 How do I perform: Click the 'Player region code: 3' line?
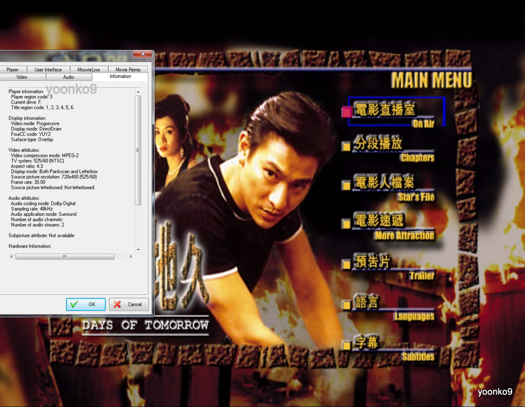[32, 97]
